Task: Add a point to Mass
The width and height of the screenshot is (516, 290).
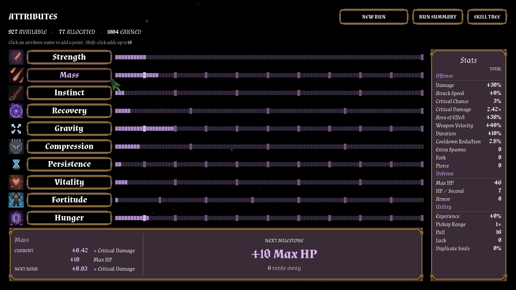Action: point(69,75)
